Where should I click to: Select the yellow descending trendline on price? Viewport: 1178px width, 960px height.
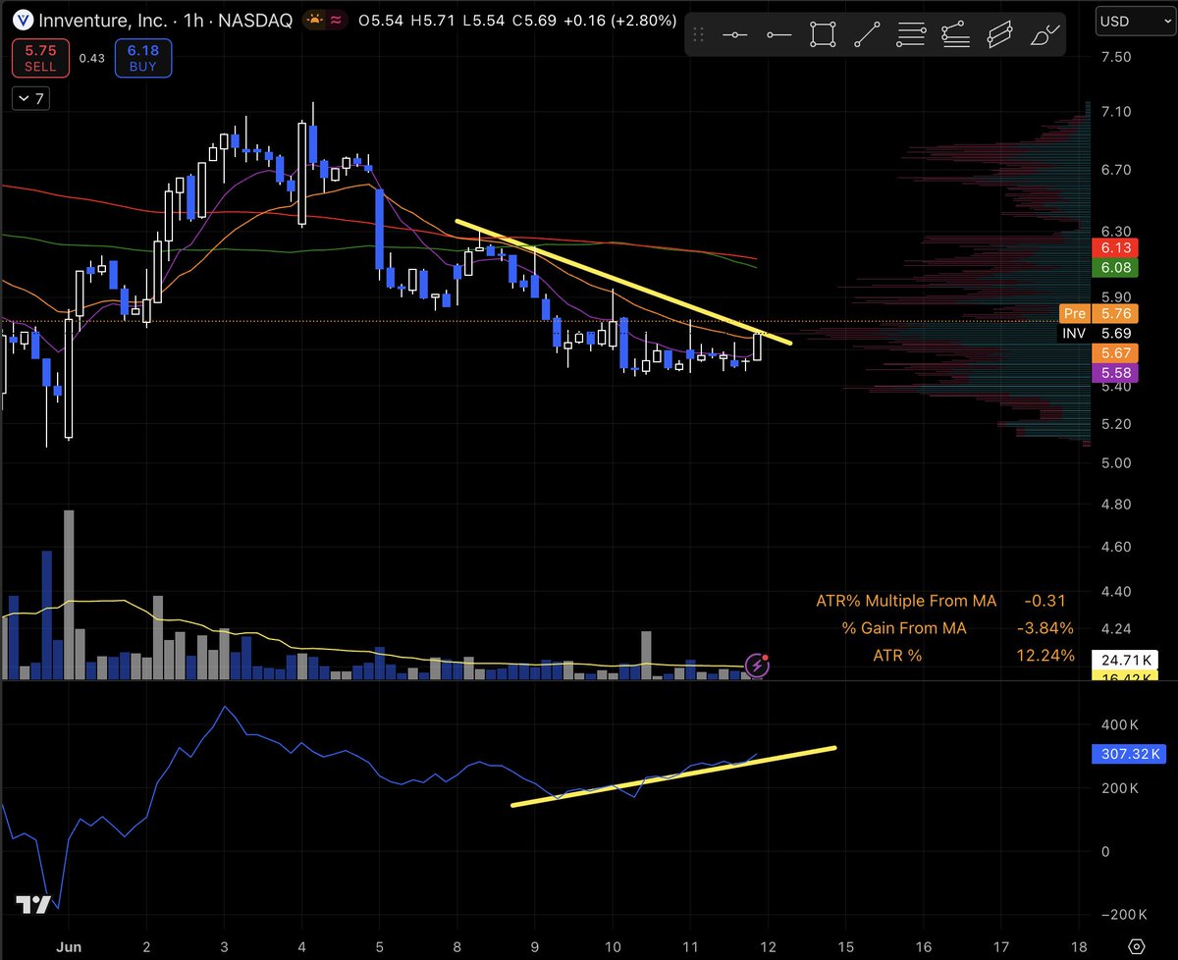[x=623, y=281]
